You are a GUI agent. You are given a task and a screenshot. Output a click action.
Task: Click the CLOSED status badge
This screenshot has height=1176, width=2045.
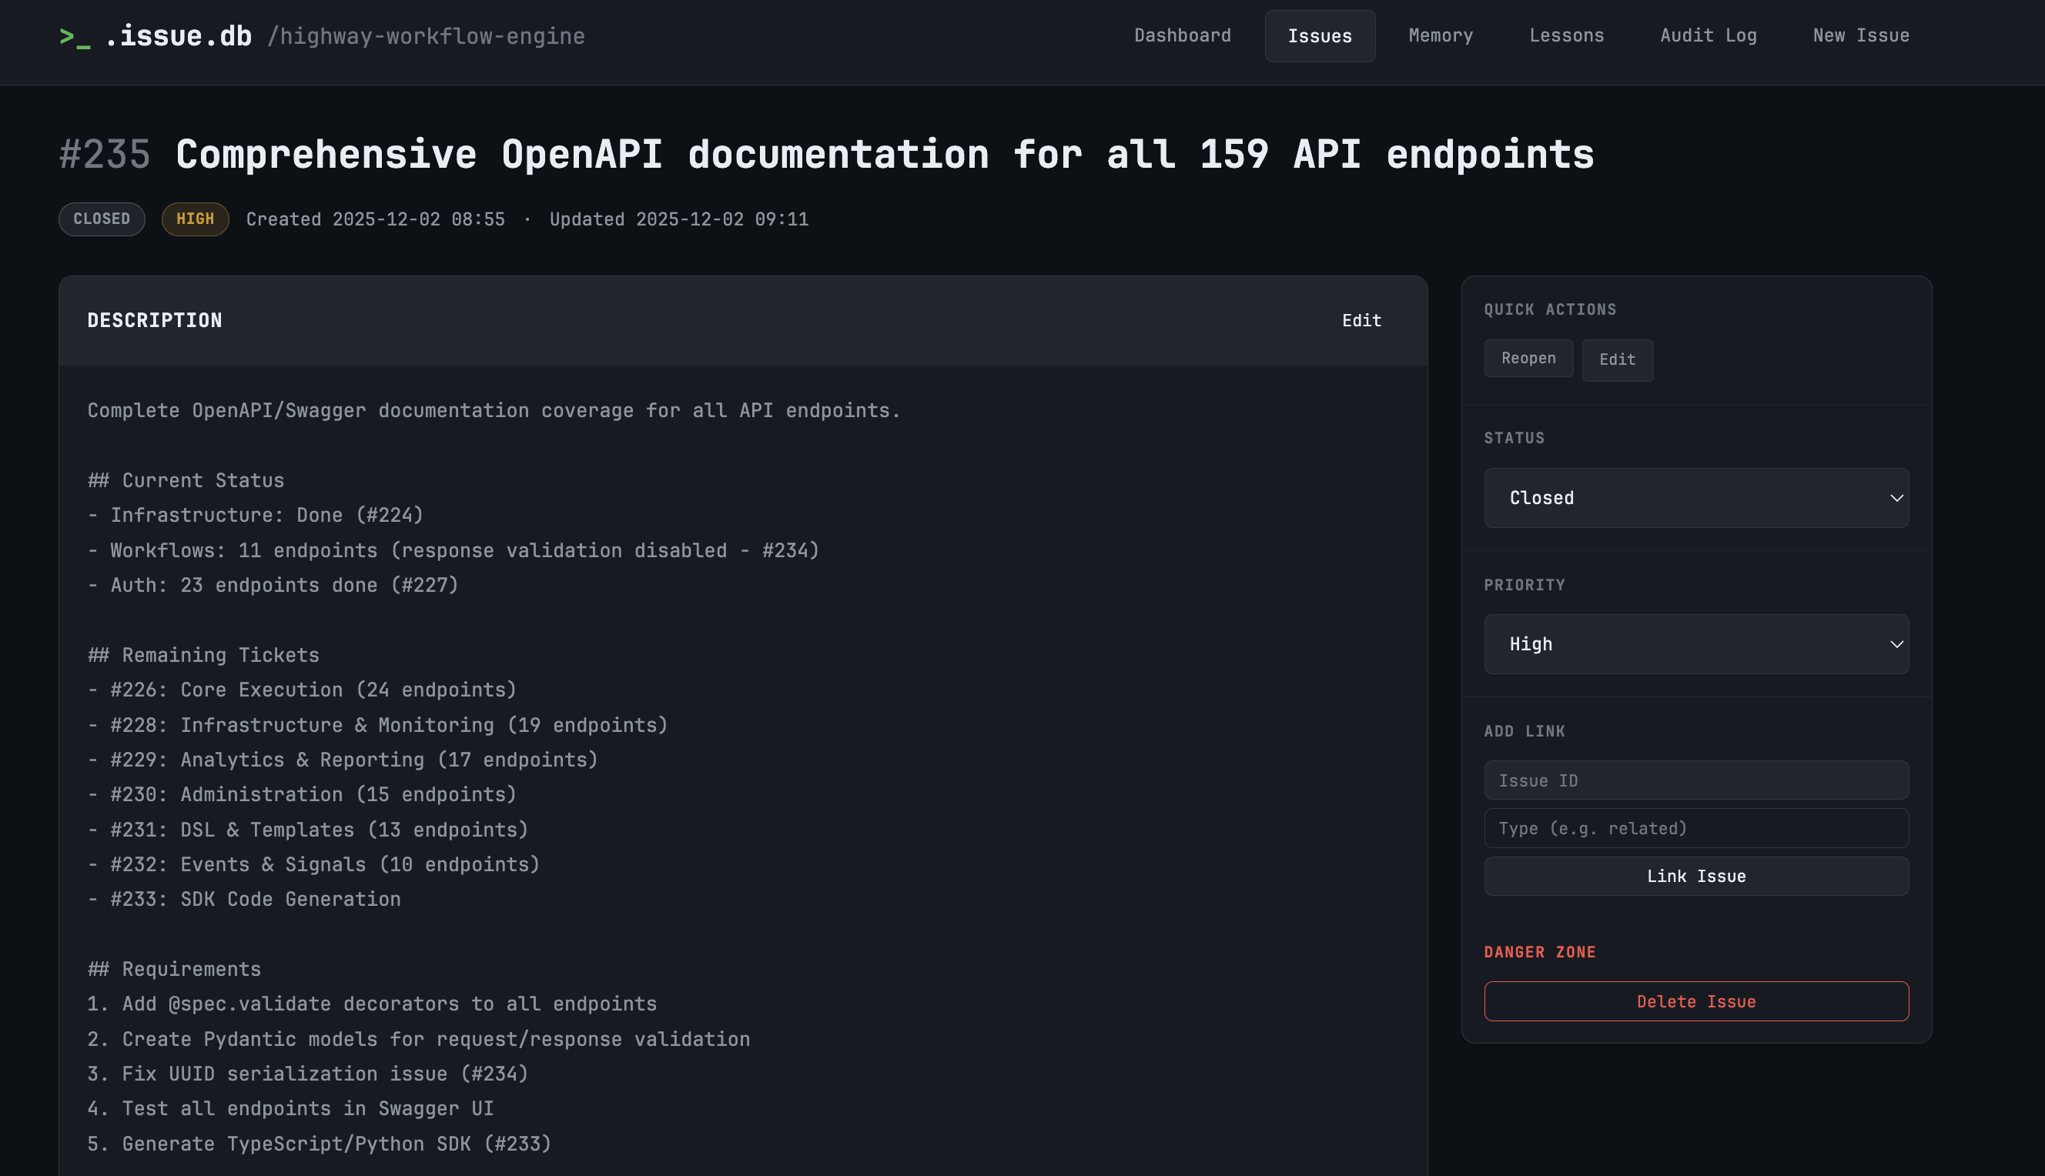[102, 219]
